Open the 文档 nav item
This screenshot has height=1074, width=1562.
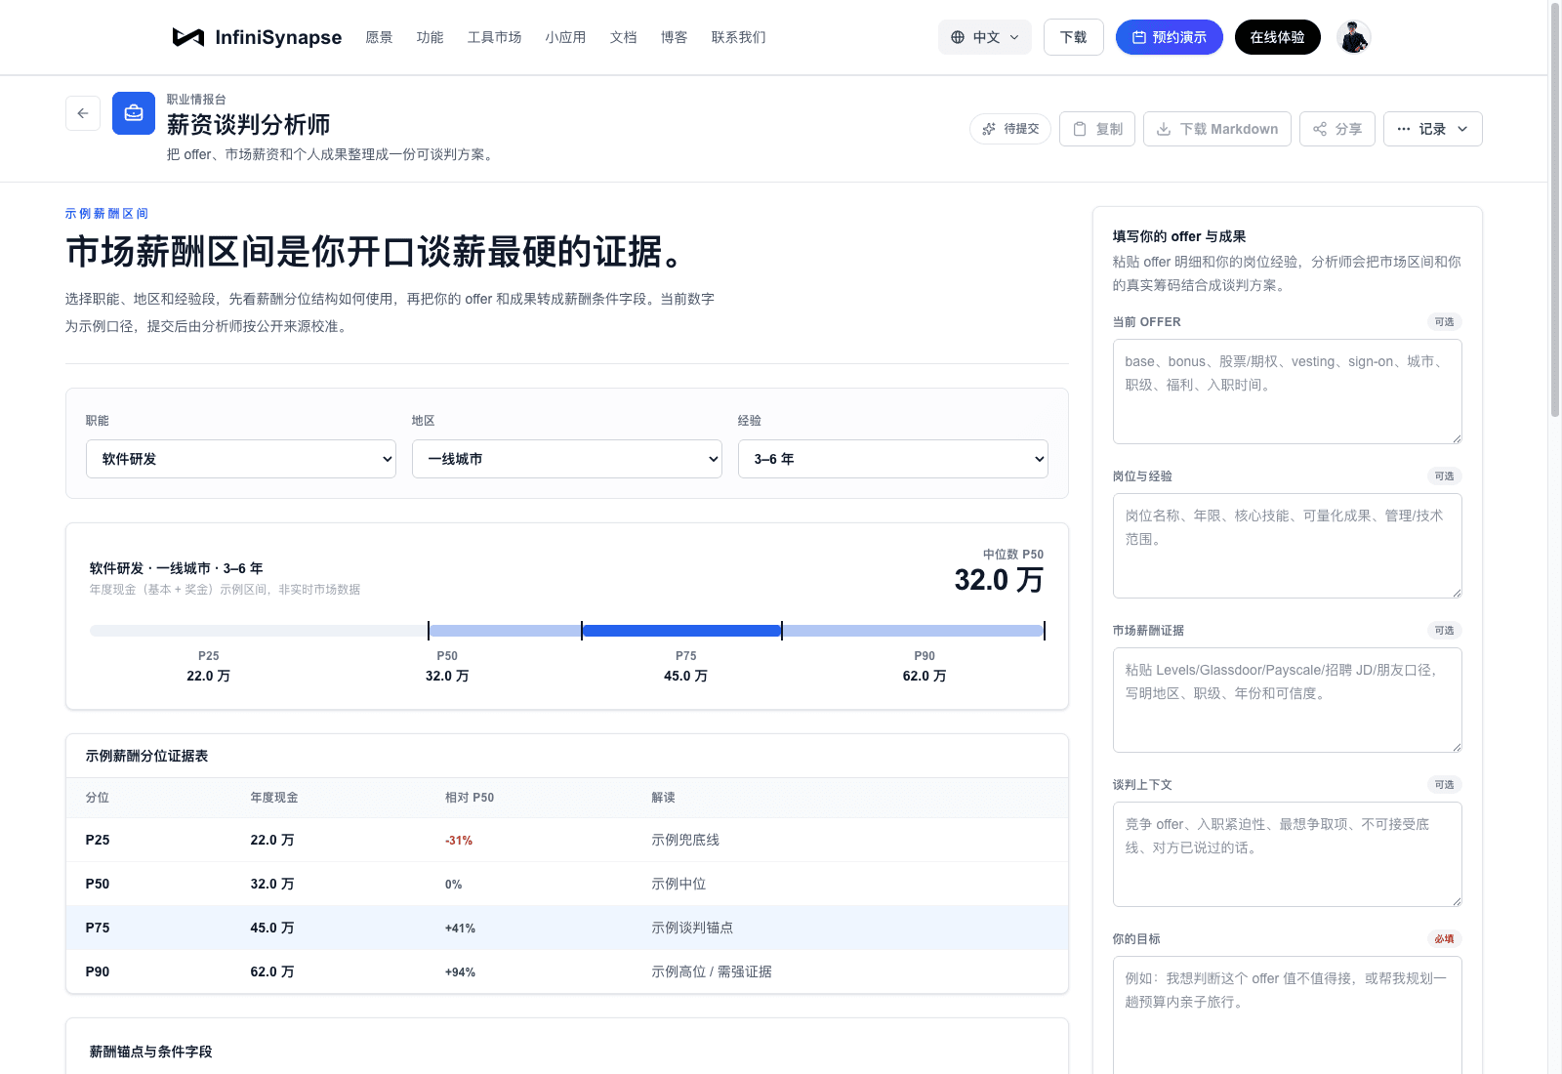pyautogui.click(x=623, y=37)
